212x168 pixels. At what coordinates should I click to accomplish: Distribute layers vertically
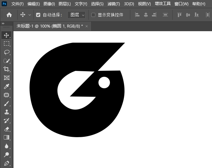click(165, 15)
